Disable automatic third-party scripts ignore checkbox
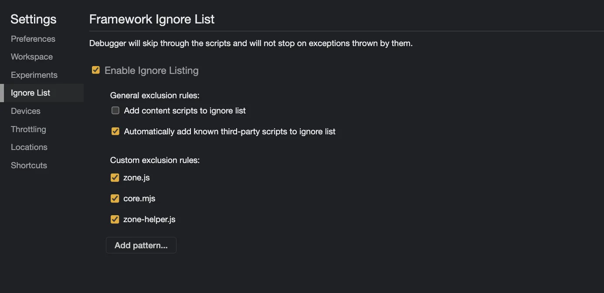604x293 pixels. click(115, 131)
